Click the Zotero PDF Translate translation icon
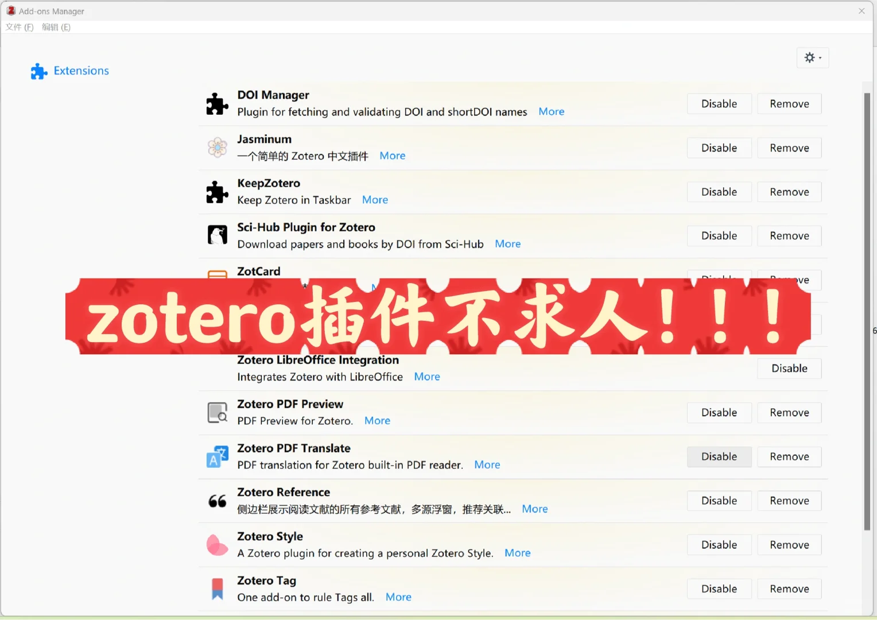 tap(217, 456)
